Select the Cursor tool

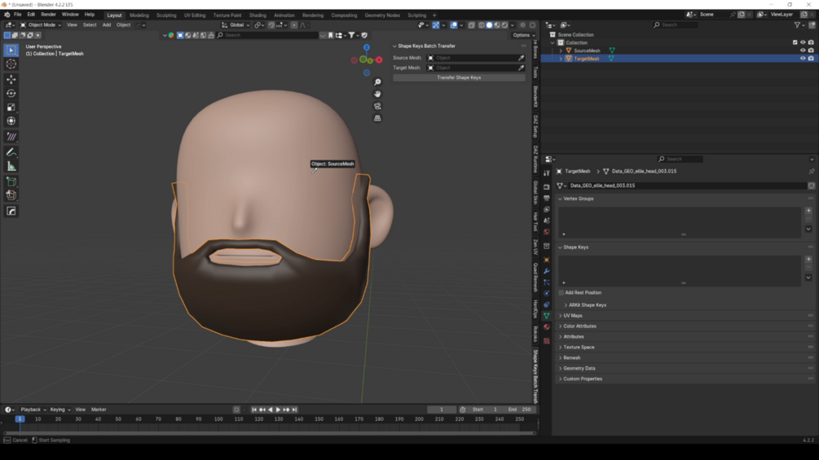click(x=11, y=64)
